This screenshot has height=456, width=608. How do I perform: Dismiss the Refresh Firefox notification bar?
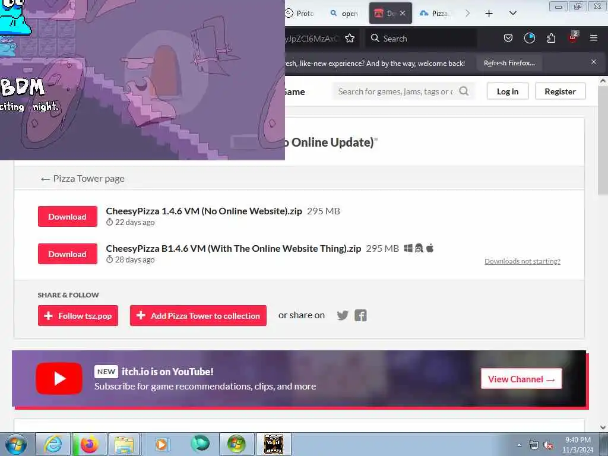pos(594,62)
